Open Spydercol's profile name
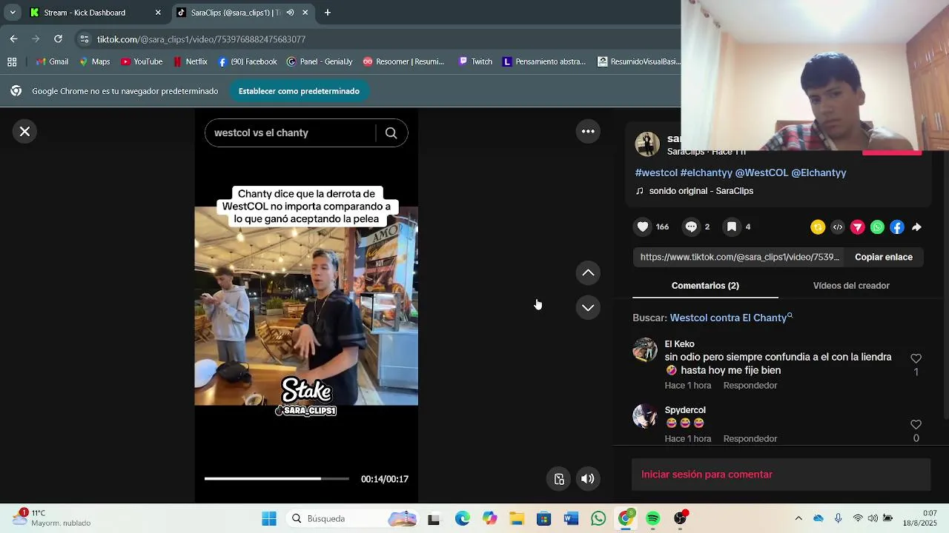Screen dimensions: 949x533 (685, 410)
